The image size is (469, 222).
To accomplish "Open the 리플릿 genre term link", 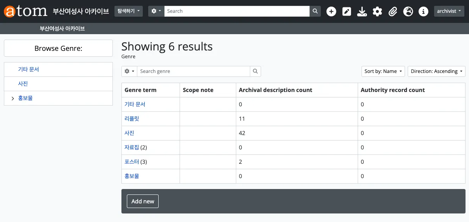I will (132, 119).
